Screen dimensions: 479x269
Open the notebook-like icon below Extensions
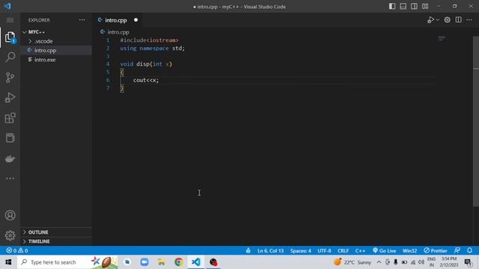[10, 137]
